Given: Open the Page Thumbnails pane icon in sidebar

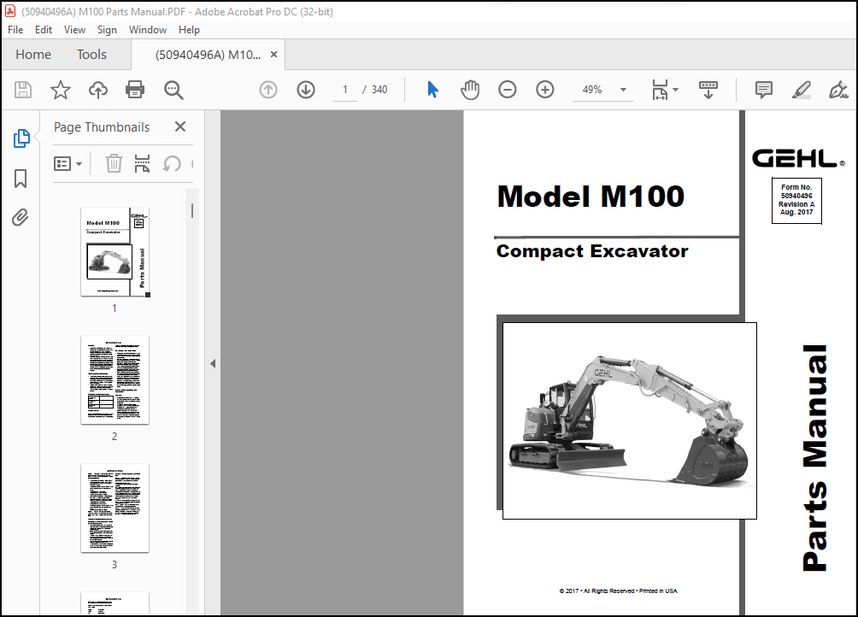Looking at the screenshot, I should [21, 138].
